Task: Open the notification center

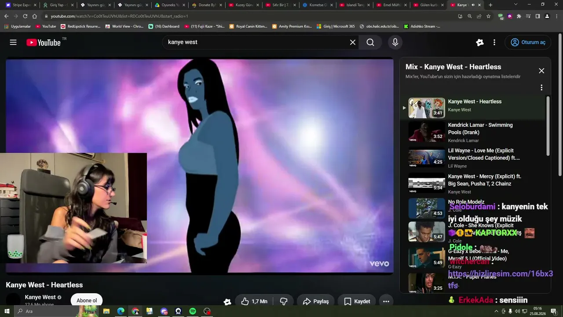Action: tap(553, 311)
